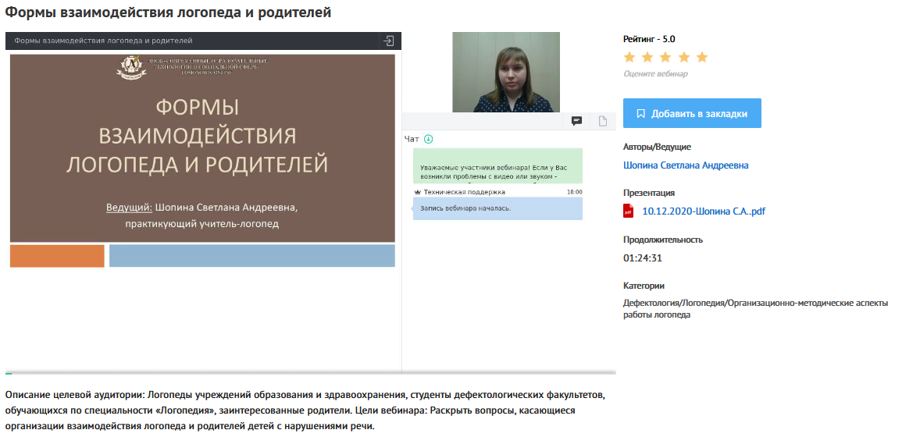This screenshot has width=920, height=437.
Task: Click the webinar playback progress bar
Action: (x=311, y=373)
